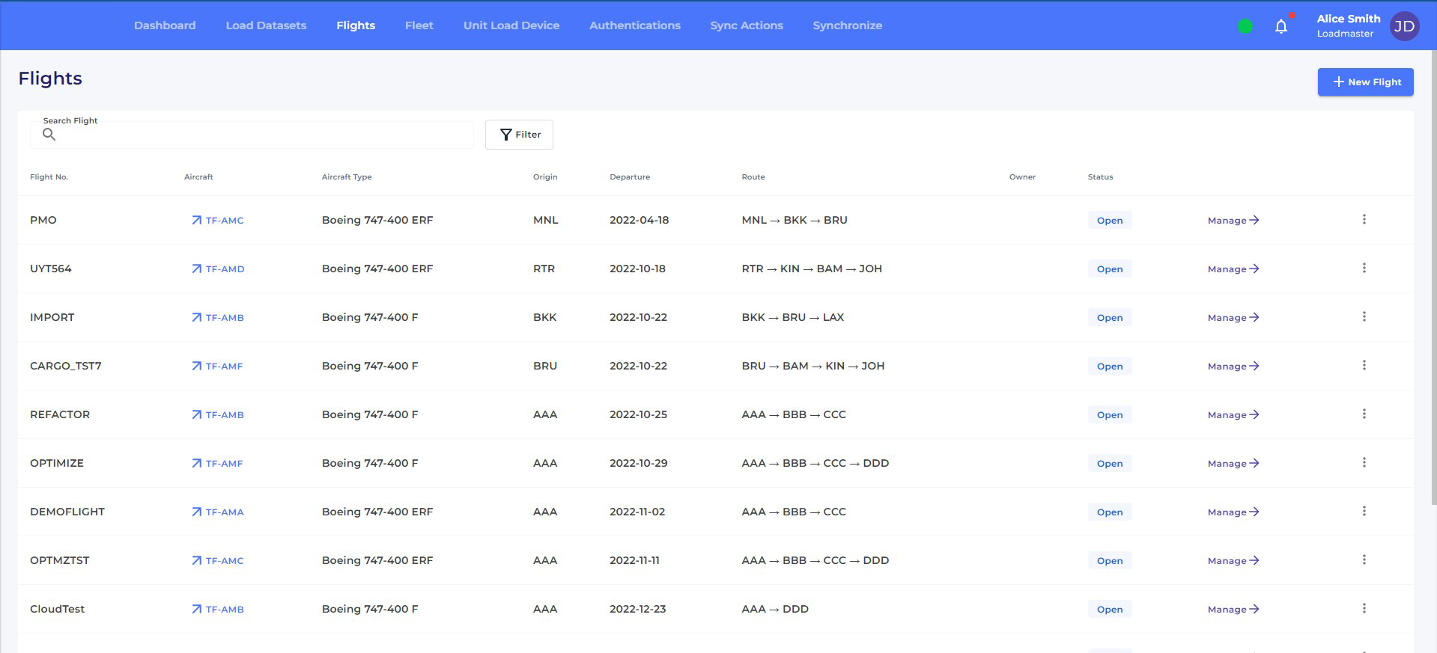Click the 2022-12-23 departure date
The width and height of the screenshot is (1437, 653).
638,609
